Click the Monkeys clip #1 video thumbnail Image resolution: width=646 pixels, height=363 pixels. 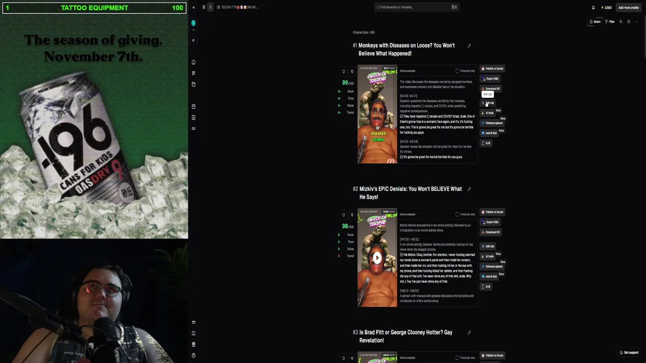[377, 114]
